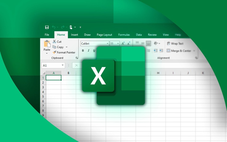This screenshot has height=142, width=227.
Task: Switch to the Review tab
Action: (x=152, y=35)
